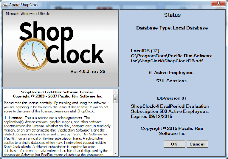The image size is (228, 159).
Task: Click 'DbVersion 81' text
Action: [x=172, y=98]
